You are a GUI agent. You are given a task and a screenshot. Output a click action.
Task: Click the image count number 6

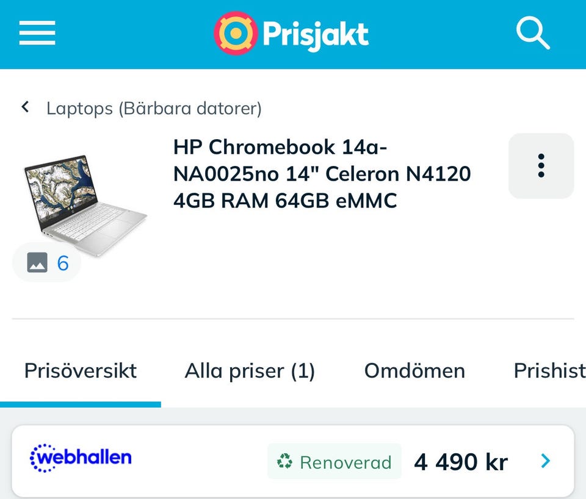pyautogui.click(x=63, y=264)
